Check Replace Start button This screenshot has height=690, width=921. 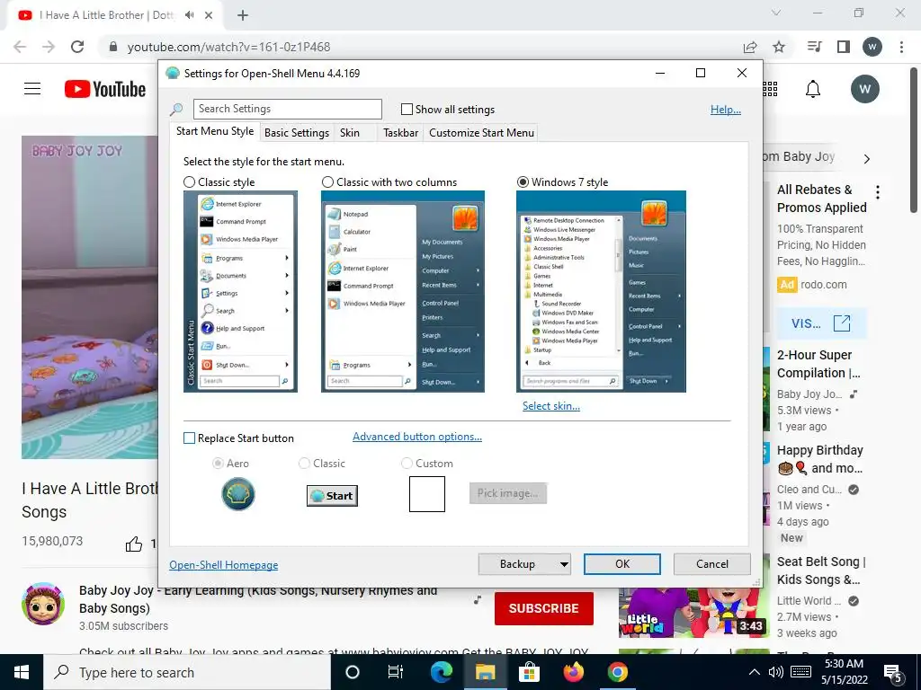(189, 438)
